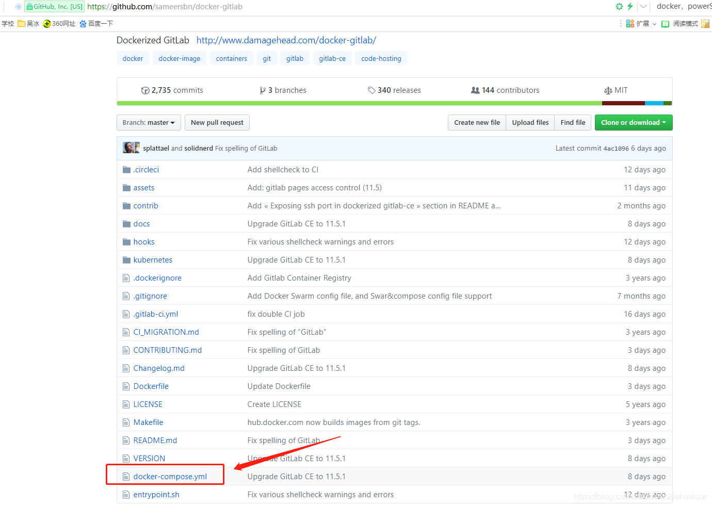This screenshot has width=712, height=506.
Task: Click the gitlab-ce topic tag
Action: click(332, 59)
